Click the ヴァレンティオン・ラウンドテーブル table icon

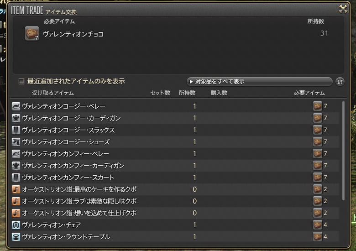pos(16,237)
